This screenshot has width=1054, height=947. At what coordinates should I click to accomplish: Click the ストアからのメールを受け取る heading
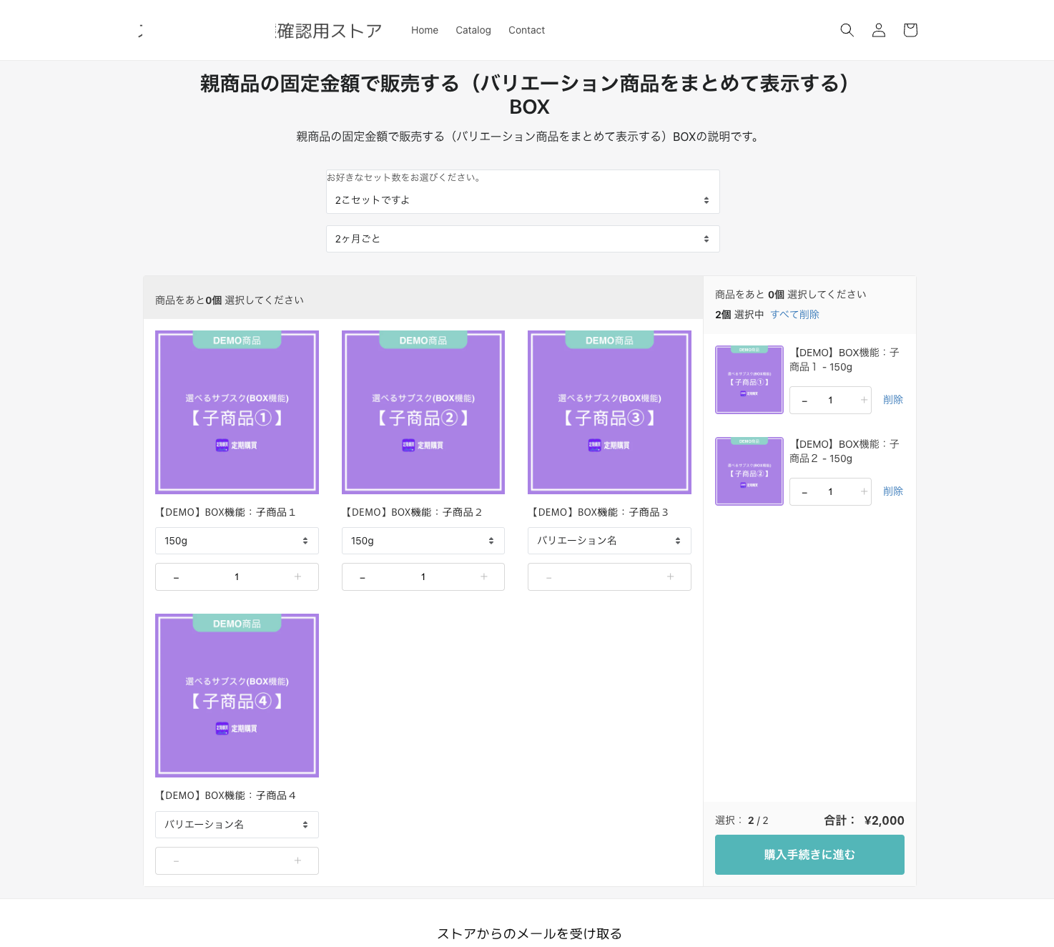(x=529, y=933)
